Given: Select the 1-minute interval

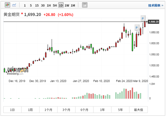Looking at the screenshot, I should pyautogui.click(x=25, y=5).
